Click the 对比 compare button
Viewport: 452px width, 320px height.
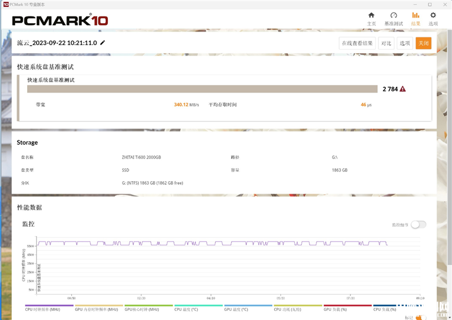(x=386, y=43)
